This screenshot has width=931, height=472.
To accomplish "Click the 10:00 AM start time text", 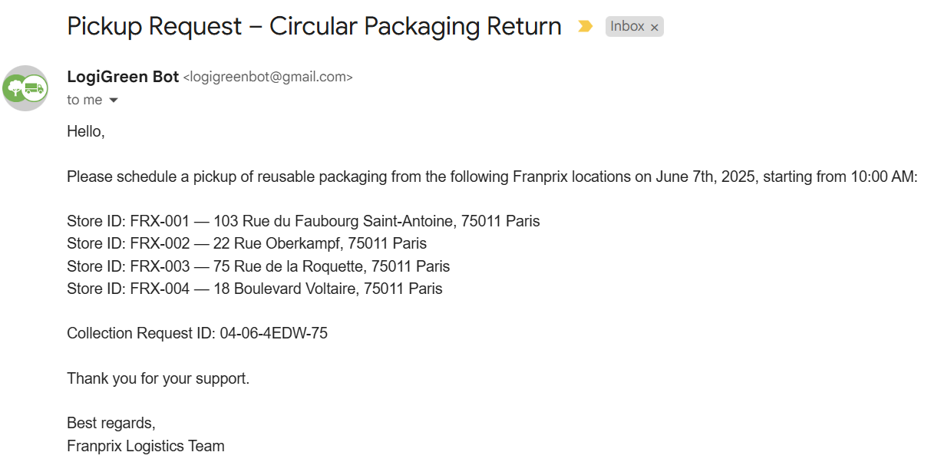I will click(x=883, y=177).
